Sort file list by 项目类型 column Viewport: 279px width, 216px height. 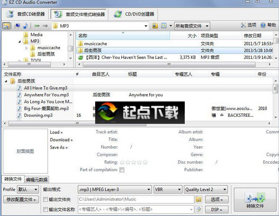(220, 36)
